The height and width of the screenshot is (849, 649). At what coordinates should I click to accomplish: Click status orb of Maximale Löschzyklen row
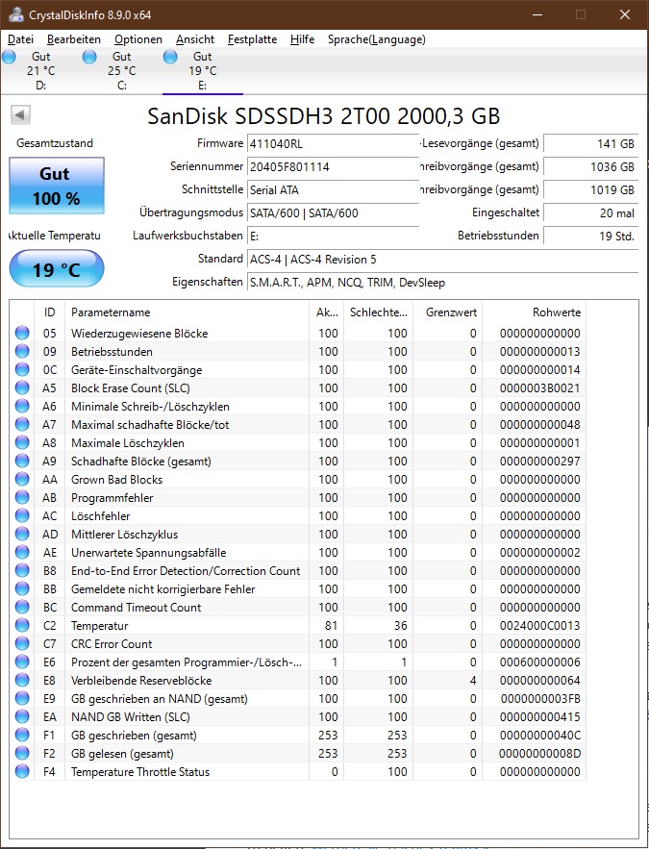tap(22, 443)
